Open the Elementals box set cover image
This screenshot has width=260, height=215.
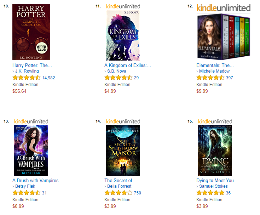click(x=224, y=36)
